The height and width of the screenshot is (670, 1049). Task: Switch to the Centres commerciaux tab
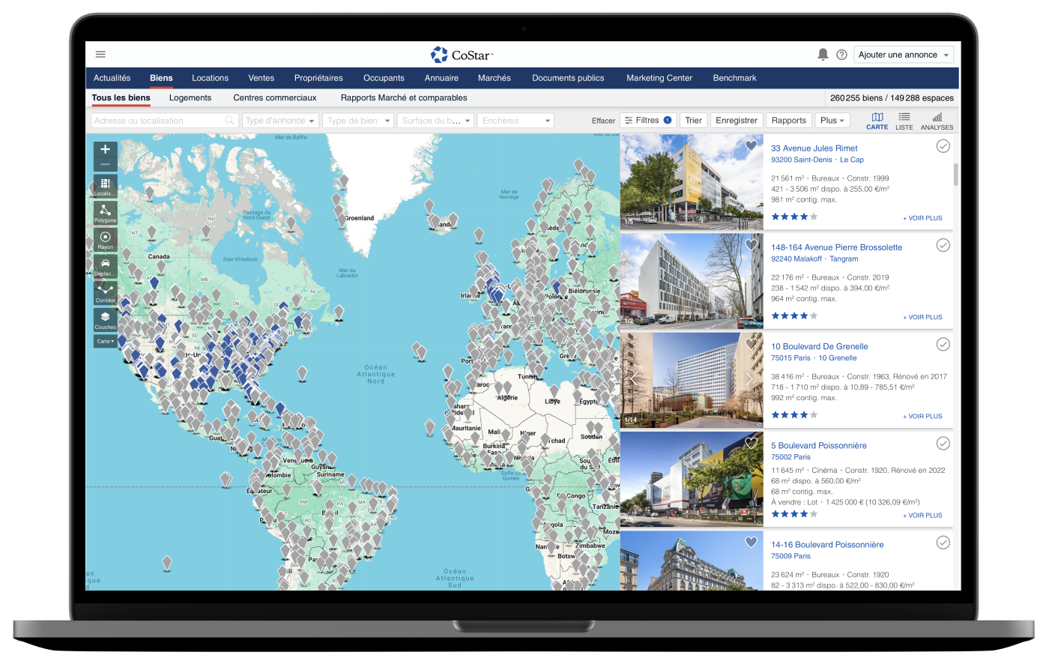click(x=274, y=97)
